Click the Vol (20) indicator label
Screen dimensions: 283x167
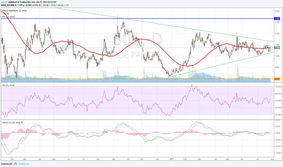click(x=5, y=14)
